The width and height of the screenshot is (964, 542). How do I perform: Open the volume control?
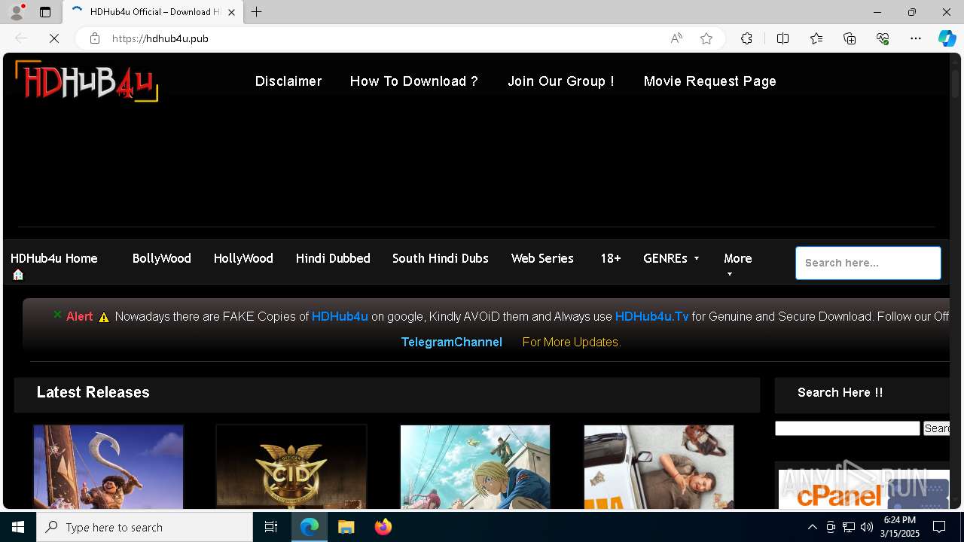tap(867, 527)
